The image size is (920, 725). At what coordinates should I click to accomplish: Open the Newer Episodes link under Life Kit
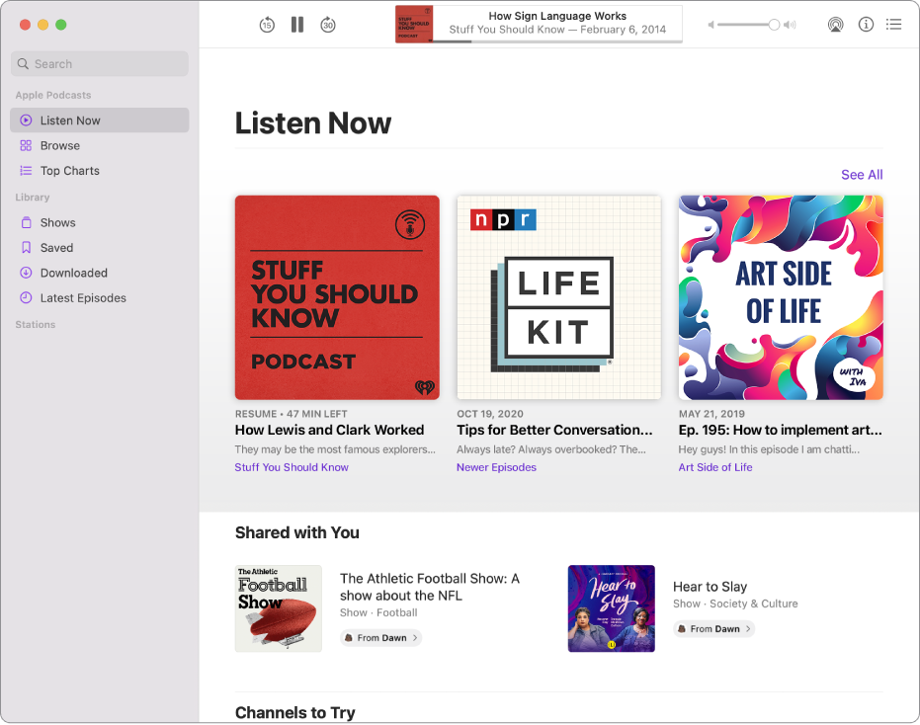coord(496,467)
